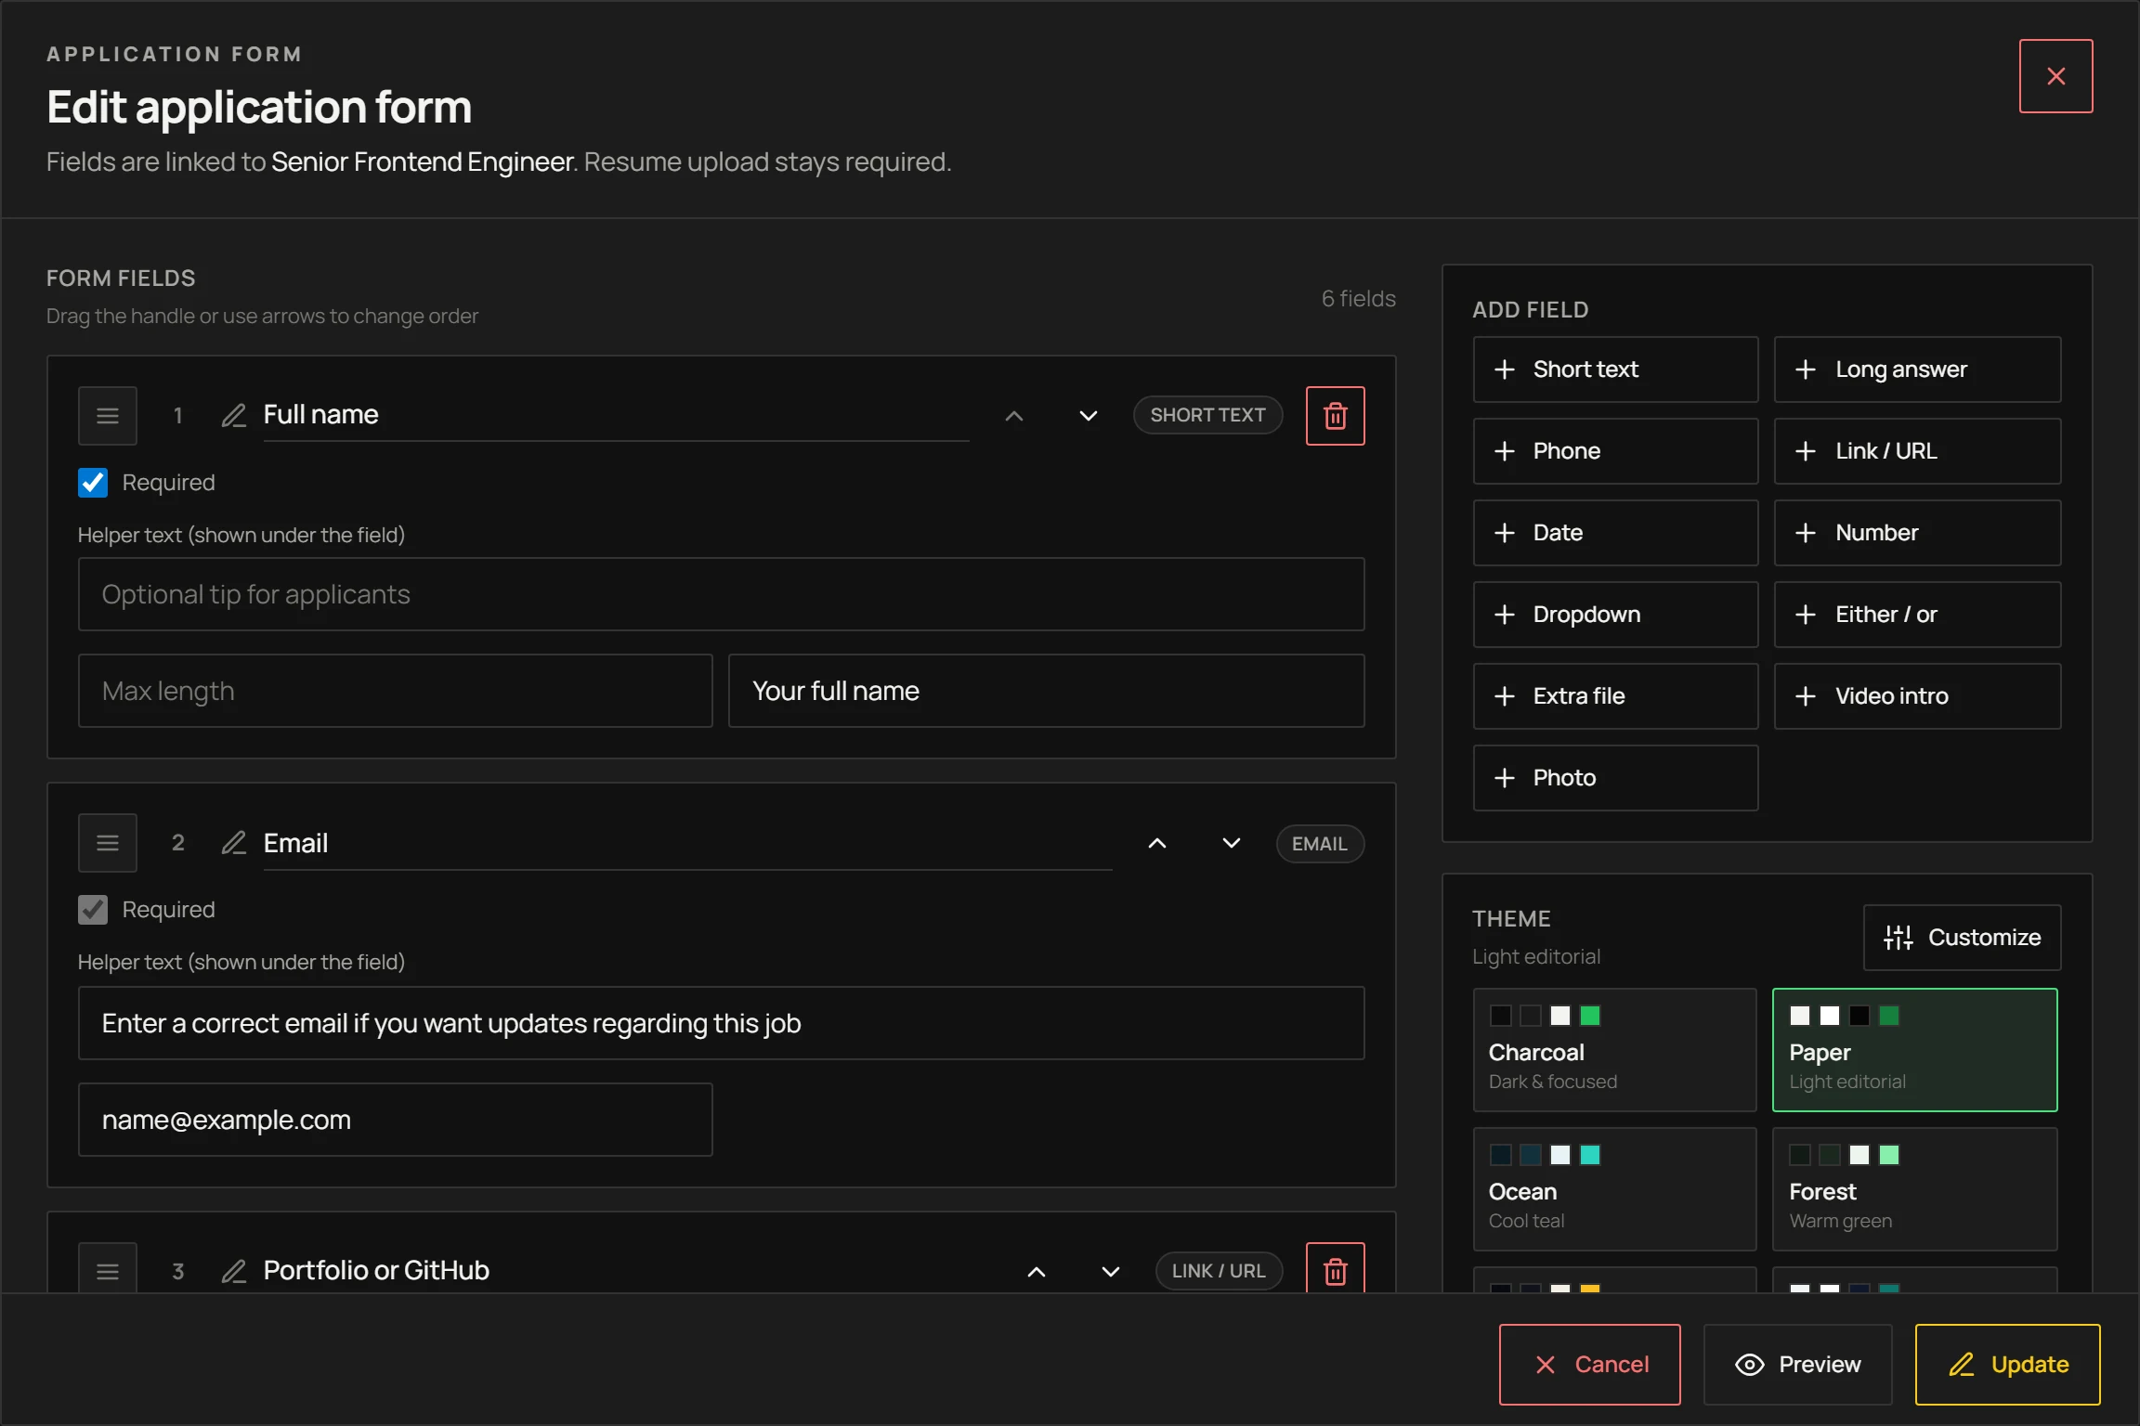Cancel editing the form
This screenshot has height=1426, width=2140.
tap(1589, 1365)
